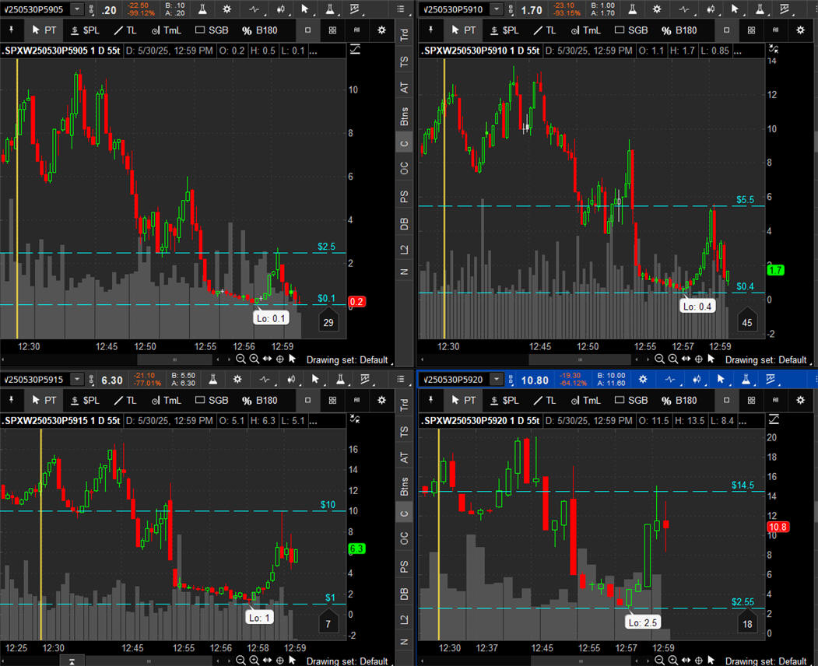The width and height of the screenshot is (818, 666).
Task: Toggle the pin drawing tool in P5905 toolbar
Action: [x=12, y=30]
